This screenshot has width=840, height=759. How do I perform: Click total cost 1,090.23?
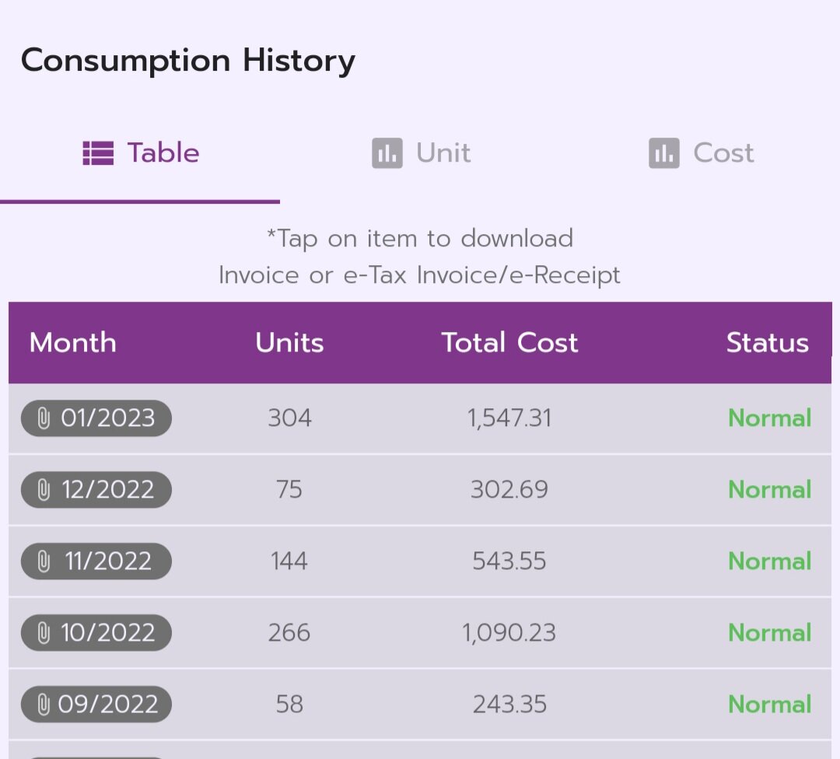(509, 633)
